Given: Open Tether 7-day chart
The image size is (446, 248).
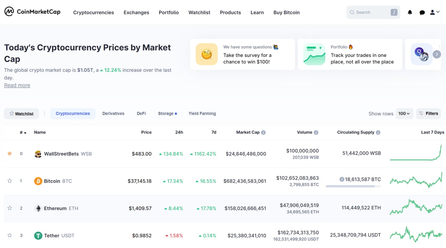Looking at the screenshot, I should pos(416,235).
